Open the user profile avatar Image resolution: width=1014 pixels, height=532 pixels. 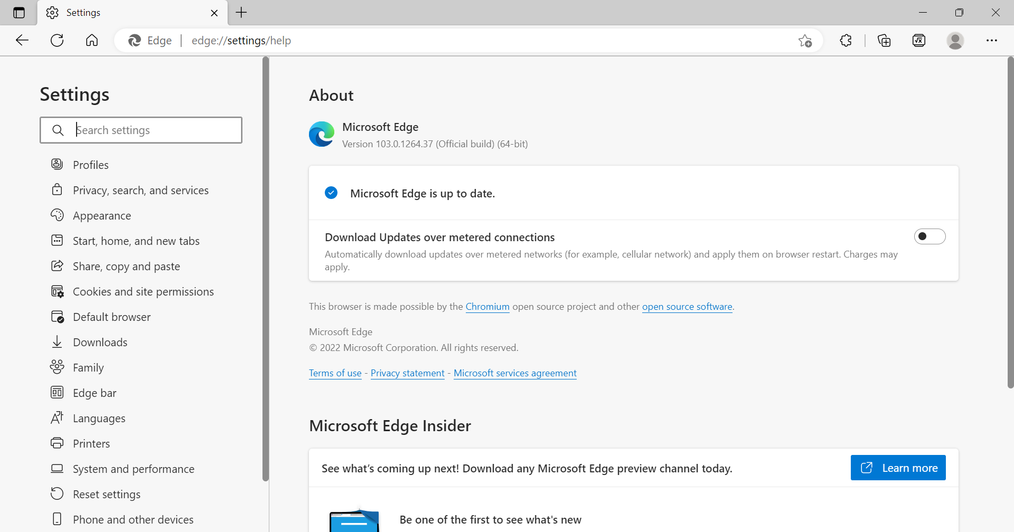click(955, 40)
